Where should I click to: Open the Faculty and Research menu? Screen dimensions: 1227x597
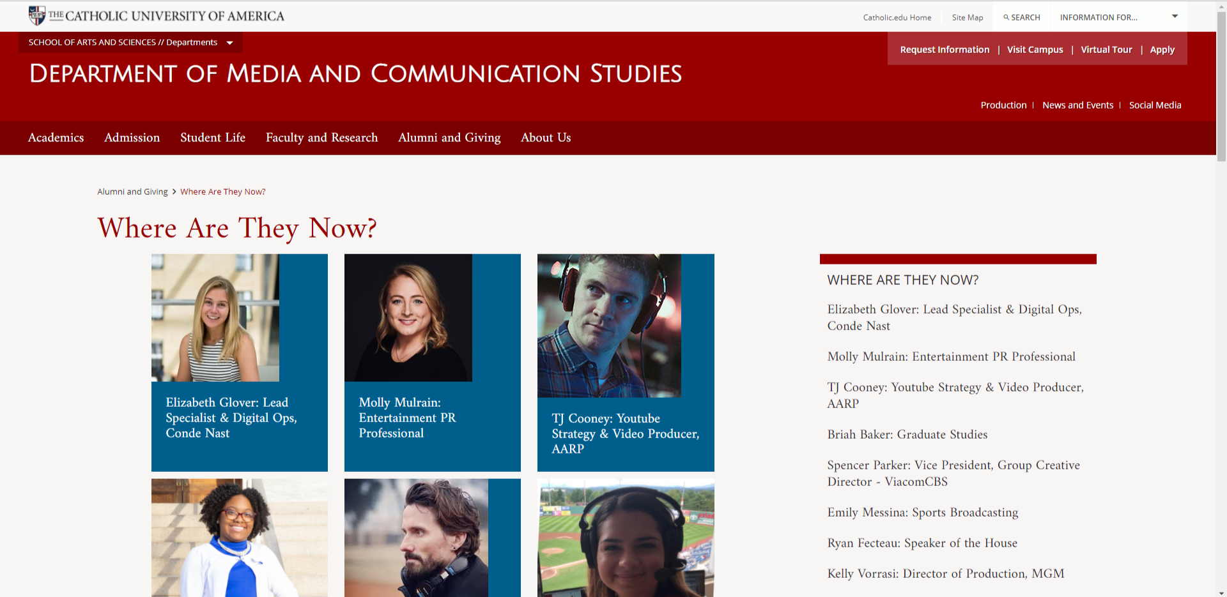coord(321,138)
